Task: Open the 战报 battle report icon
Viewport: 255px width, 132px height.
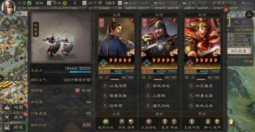Action: click(14, 117)
